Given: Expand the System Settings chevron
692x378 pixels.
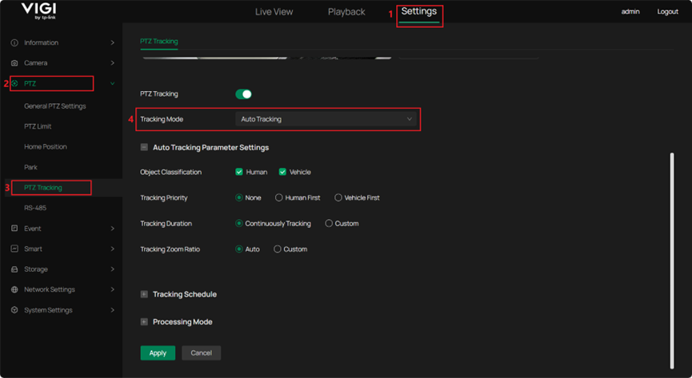Looking at the screenshot, I should click(113, 310).
